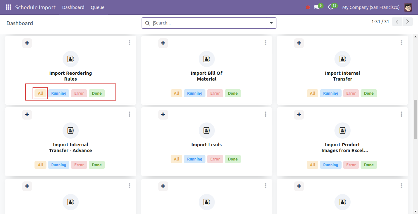Click All on Import Product Images card

(313, 165)
